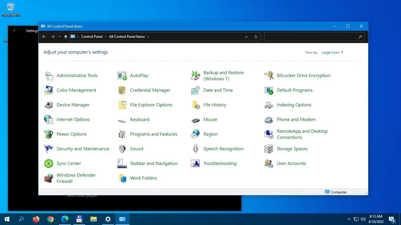401x225 pixels.
Task: Open the Programs and Features icon
Action: click(122, 134)
